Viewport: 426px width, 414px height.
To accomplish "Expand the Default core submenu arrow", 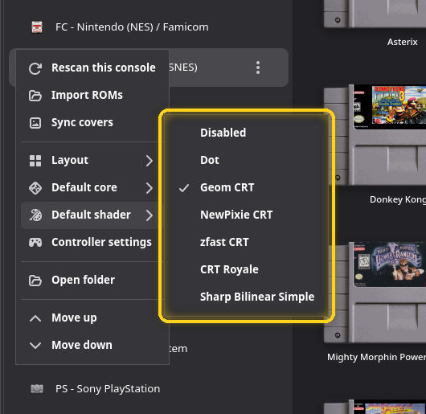I will coord(150,188).
